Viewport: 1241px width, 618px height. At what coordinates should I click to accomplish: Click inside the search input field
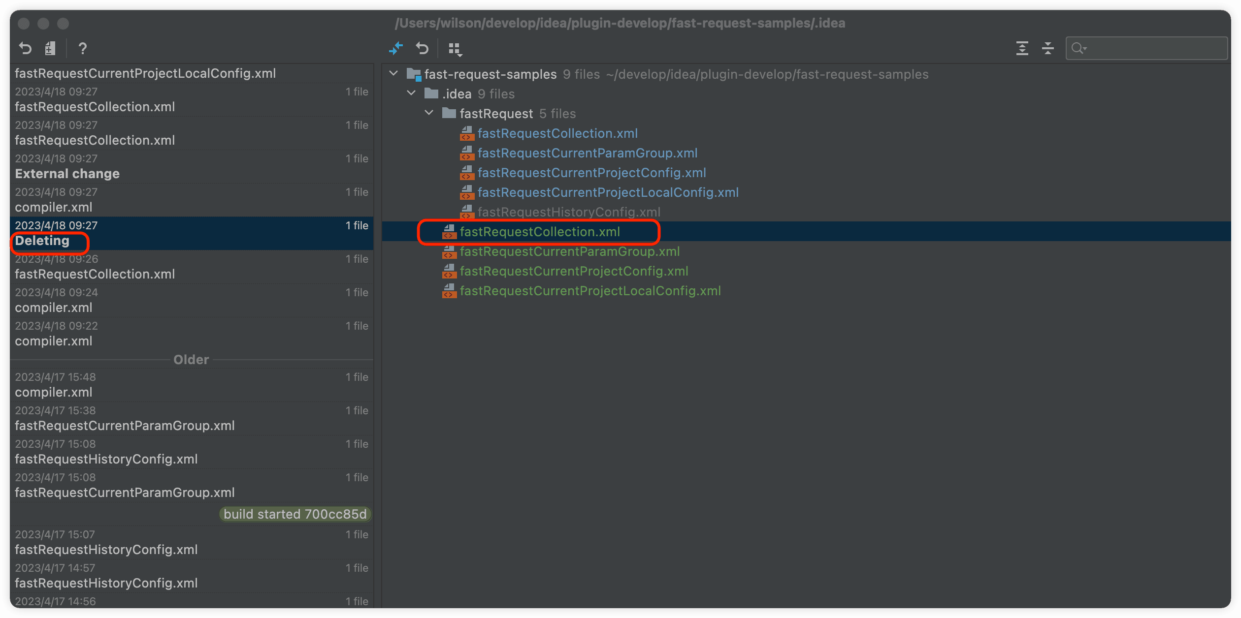pyautogui.click(x=1157, y=48)
